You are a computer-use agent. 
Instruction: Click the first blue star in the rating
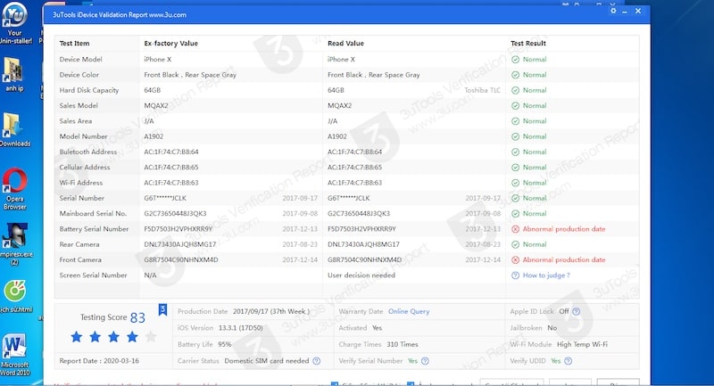(77, 337)
